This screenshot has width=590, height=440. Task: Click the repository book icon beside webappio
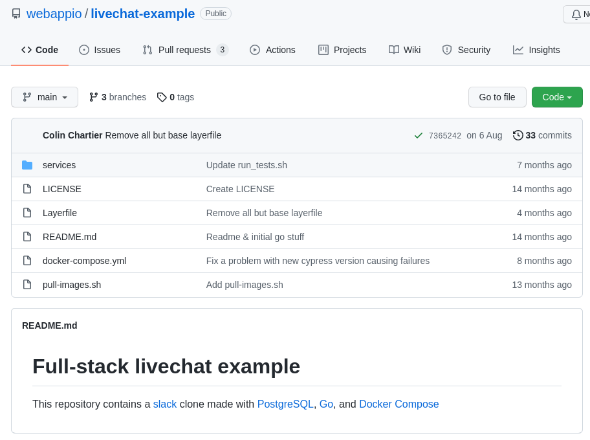pos(16,14)
